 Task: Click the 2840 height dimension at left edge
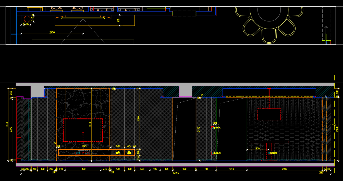[7, 125]
